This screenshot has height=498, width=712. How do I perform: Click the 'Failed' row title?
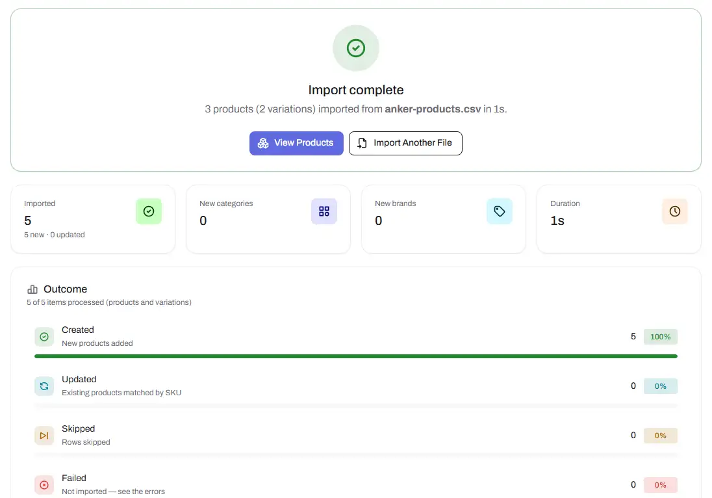point(74,478)
